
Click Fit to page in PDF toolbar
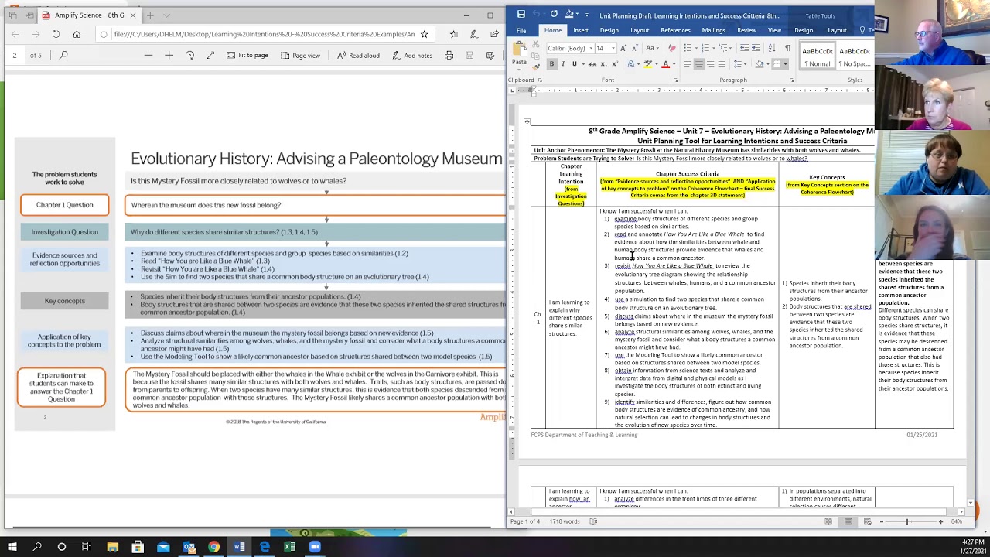tap(247, 55)
